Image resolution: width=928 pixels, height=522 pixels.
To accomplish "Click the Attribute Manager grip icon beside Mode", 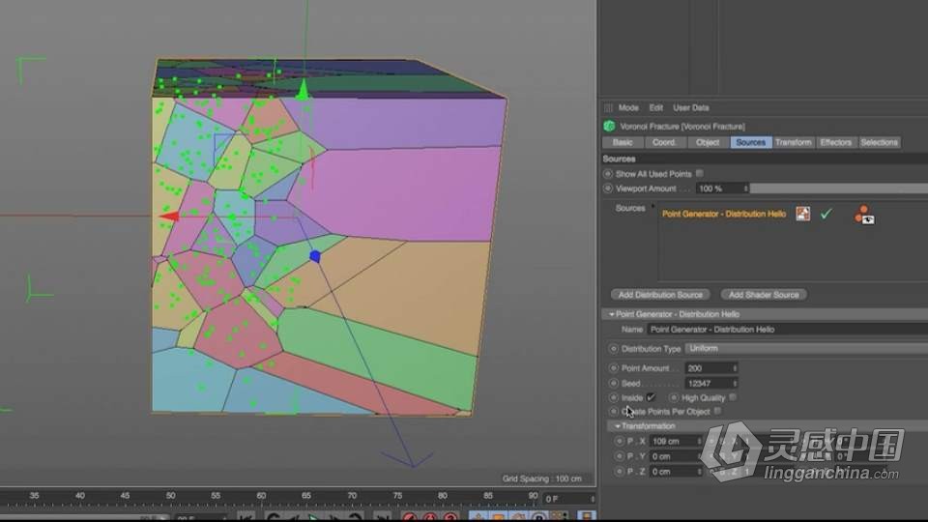I will [x=608, y=108].
